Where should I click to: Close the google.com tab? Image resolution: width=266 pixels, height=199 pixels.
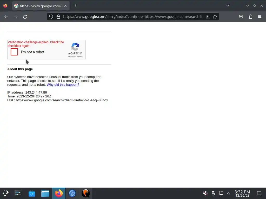(x=65, y=6)
